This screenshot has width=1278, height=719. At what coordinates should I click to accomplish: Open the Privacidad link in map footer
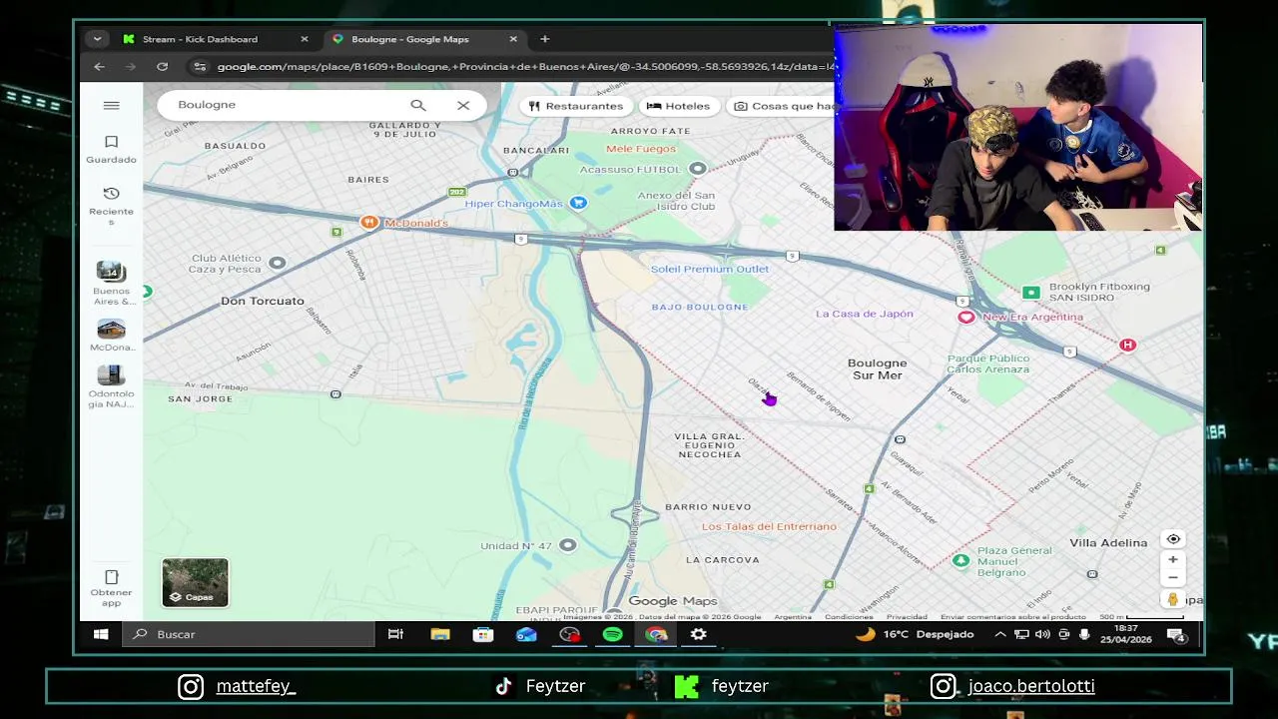tap(907, 616)
